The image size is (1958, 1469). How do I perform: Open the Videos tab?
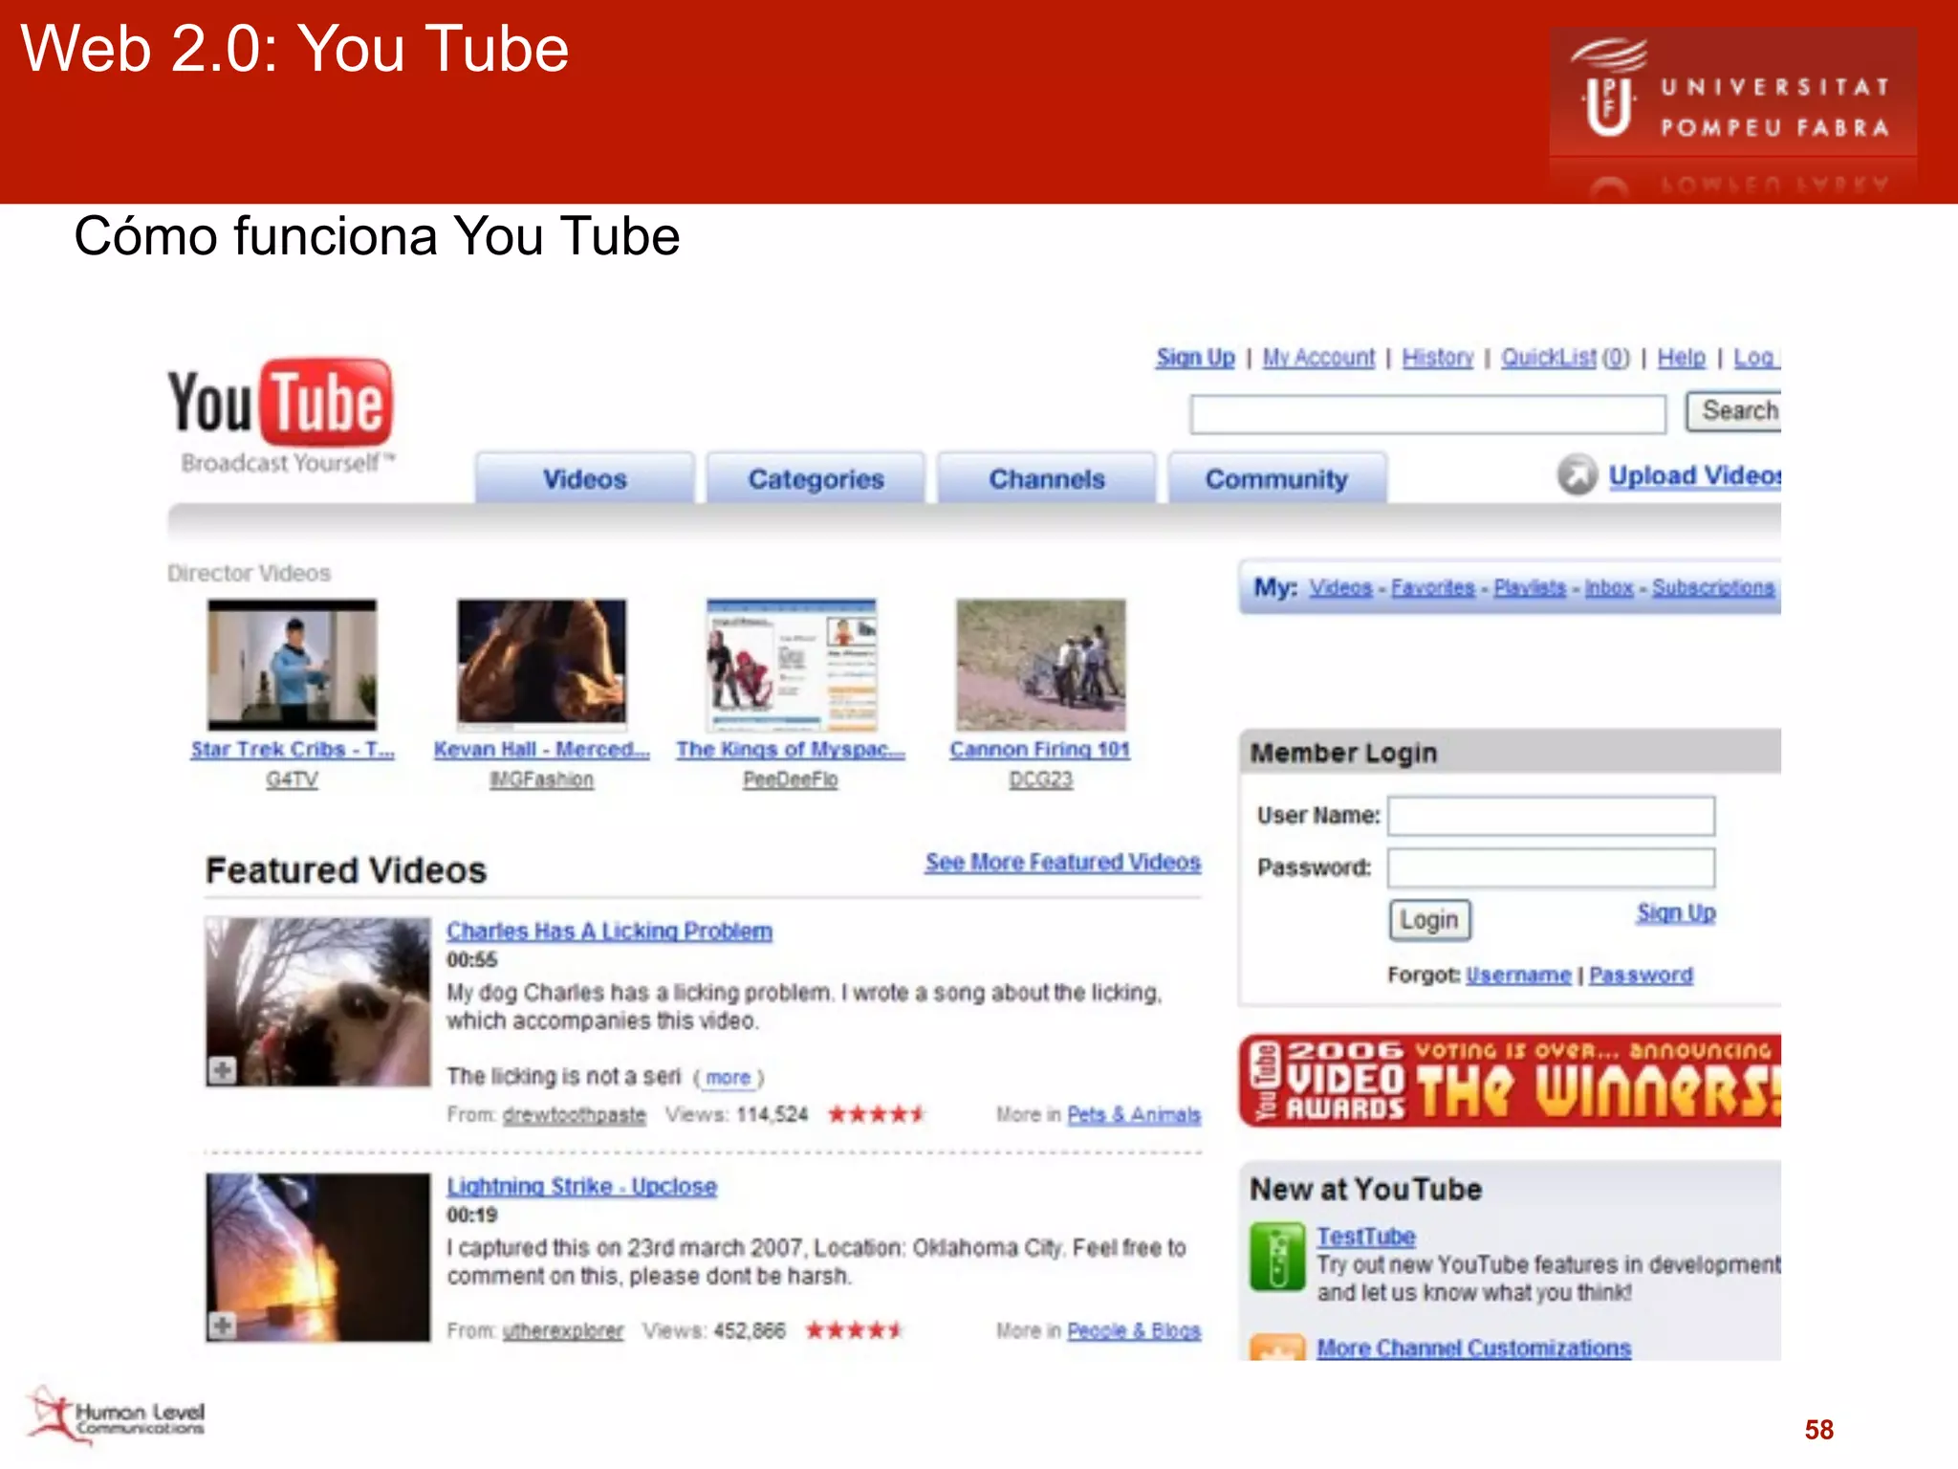pos(585,478)
